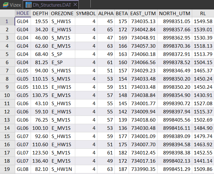Select the HOLE column header

click(x=23, y=13)
